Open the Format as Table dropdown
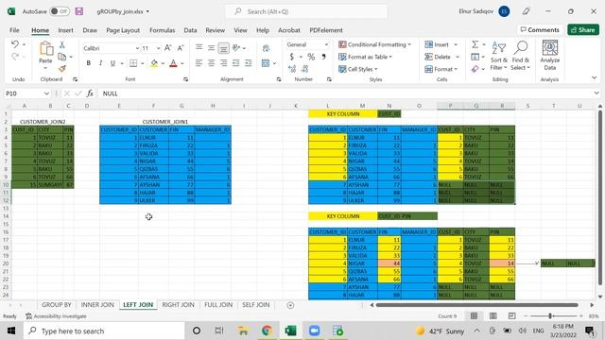 (x=365, y=57)
